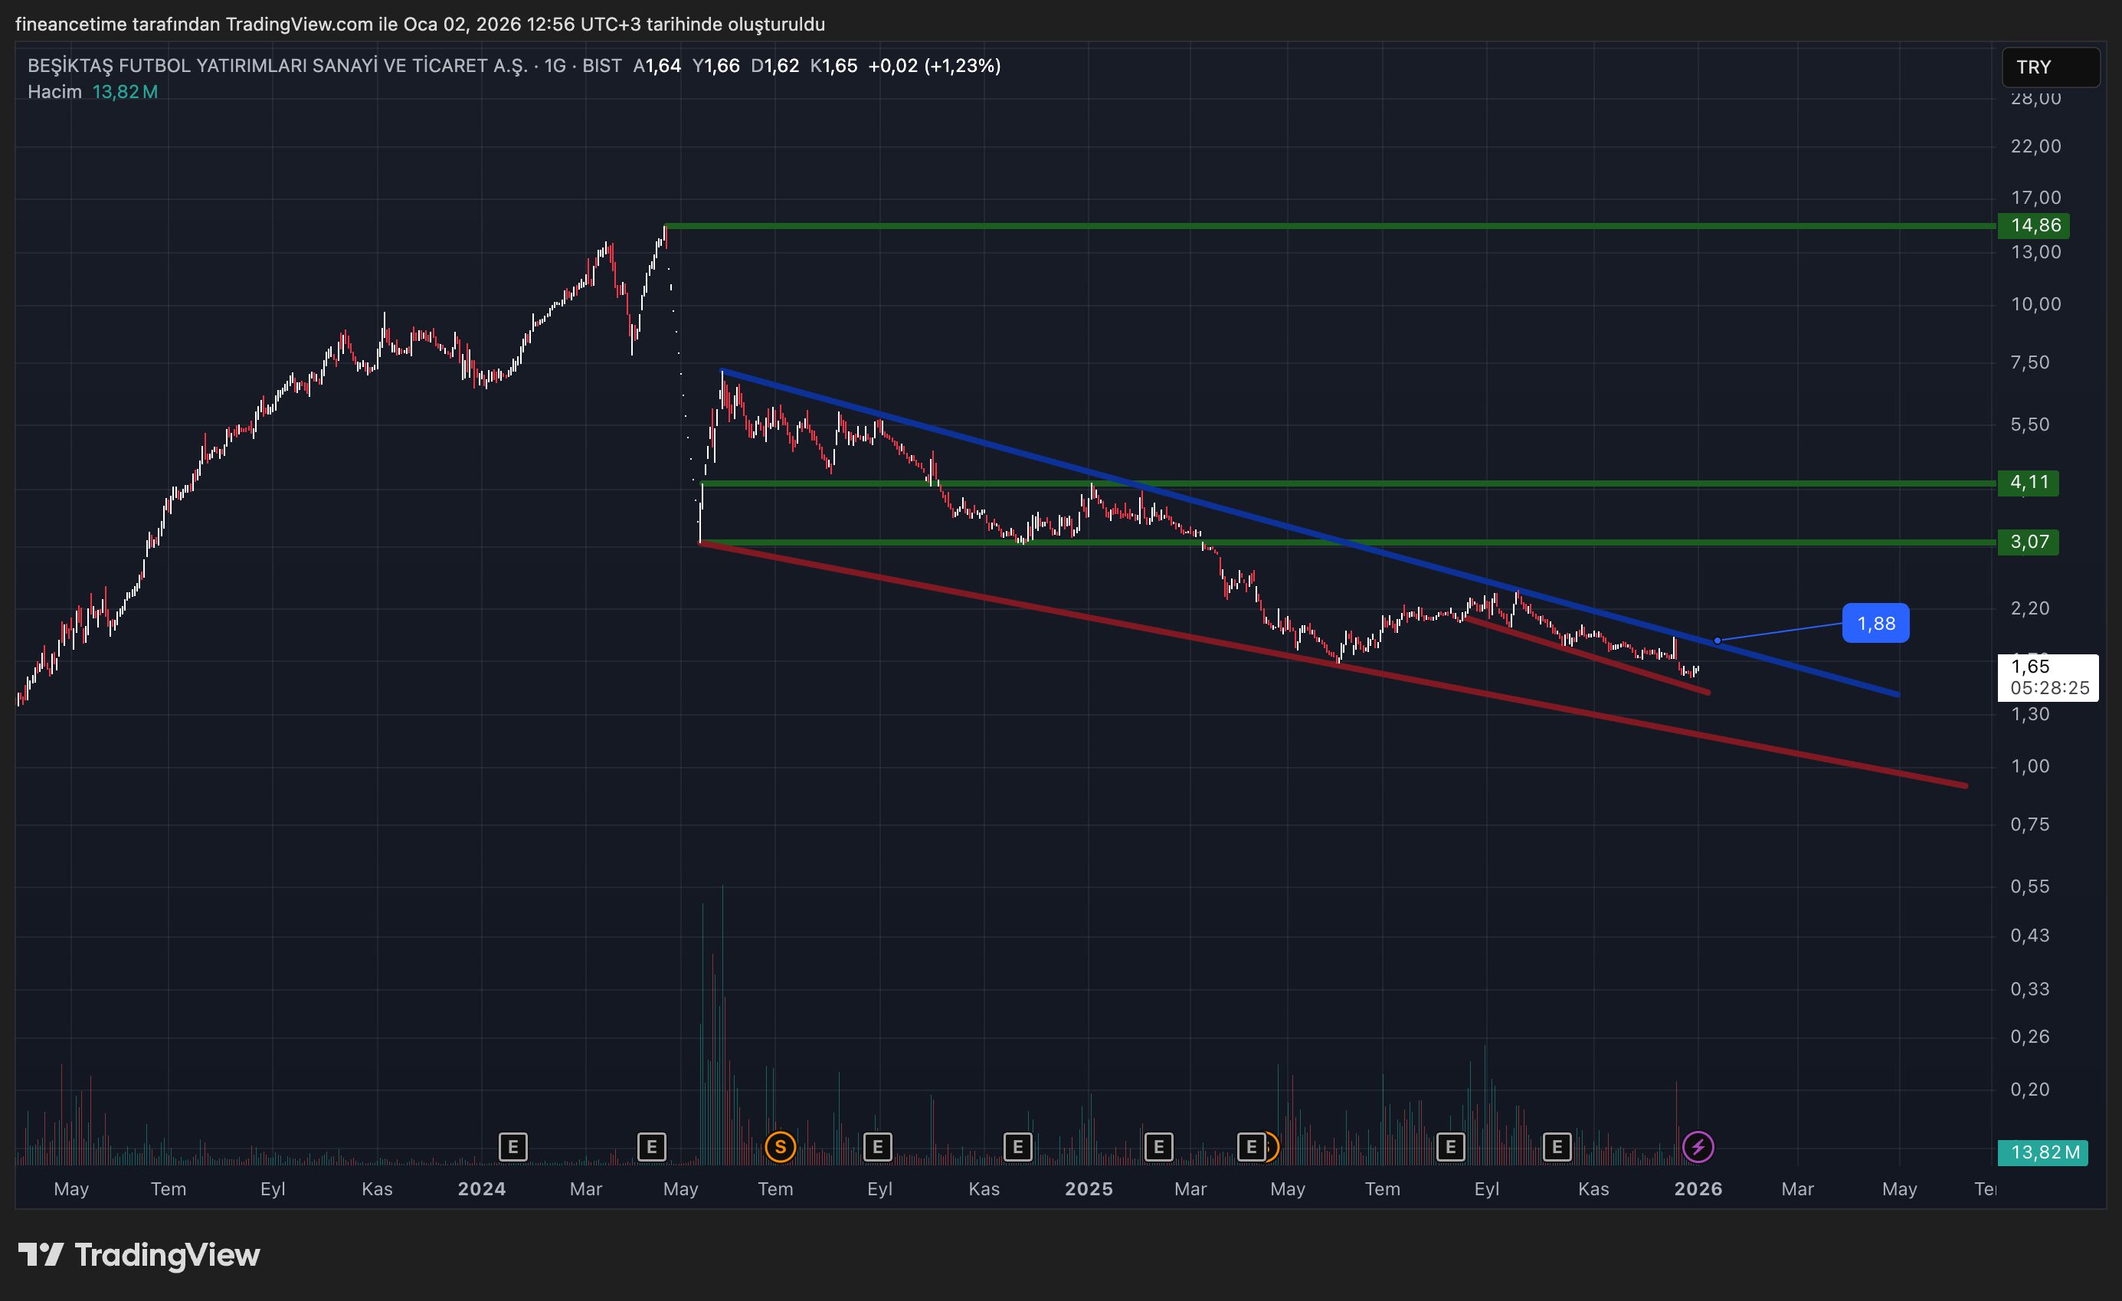Select the earnings E marker near Kas 2025
This screenshot has height=1301, width=2122.
pyautogui.click(x=1556, y=1147)
